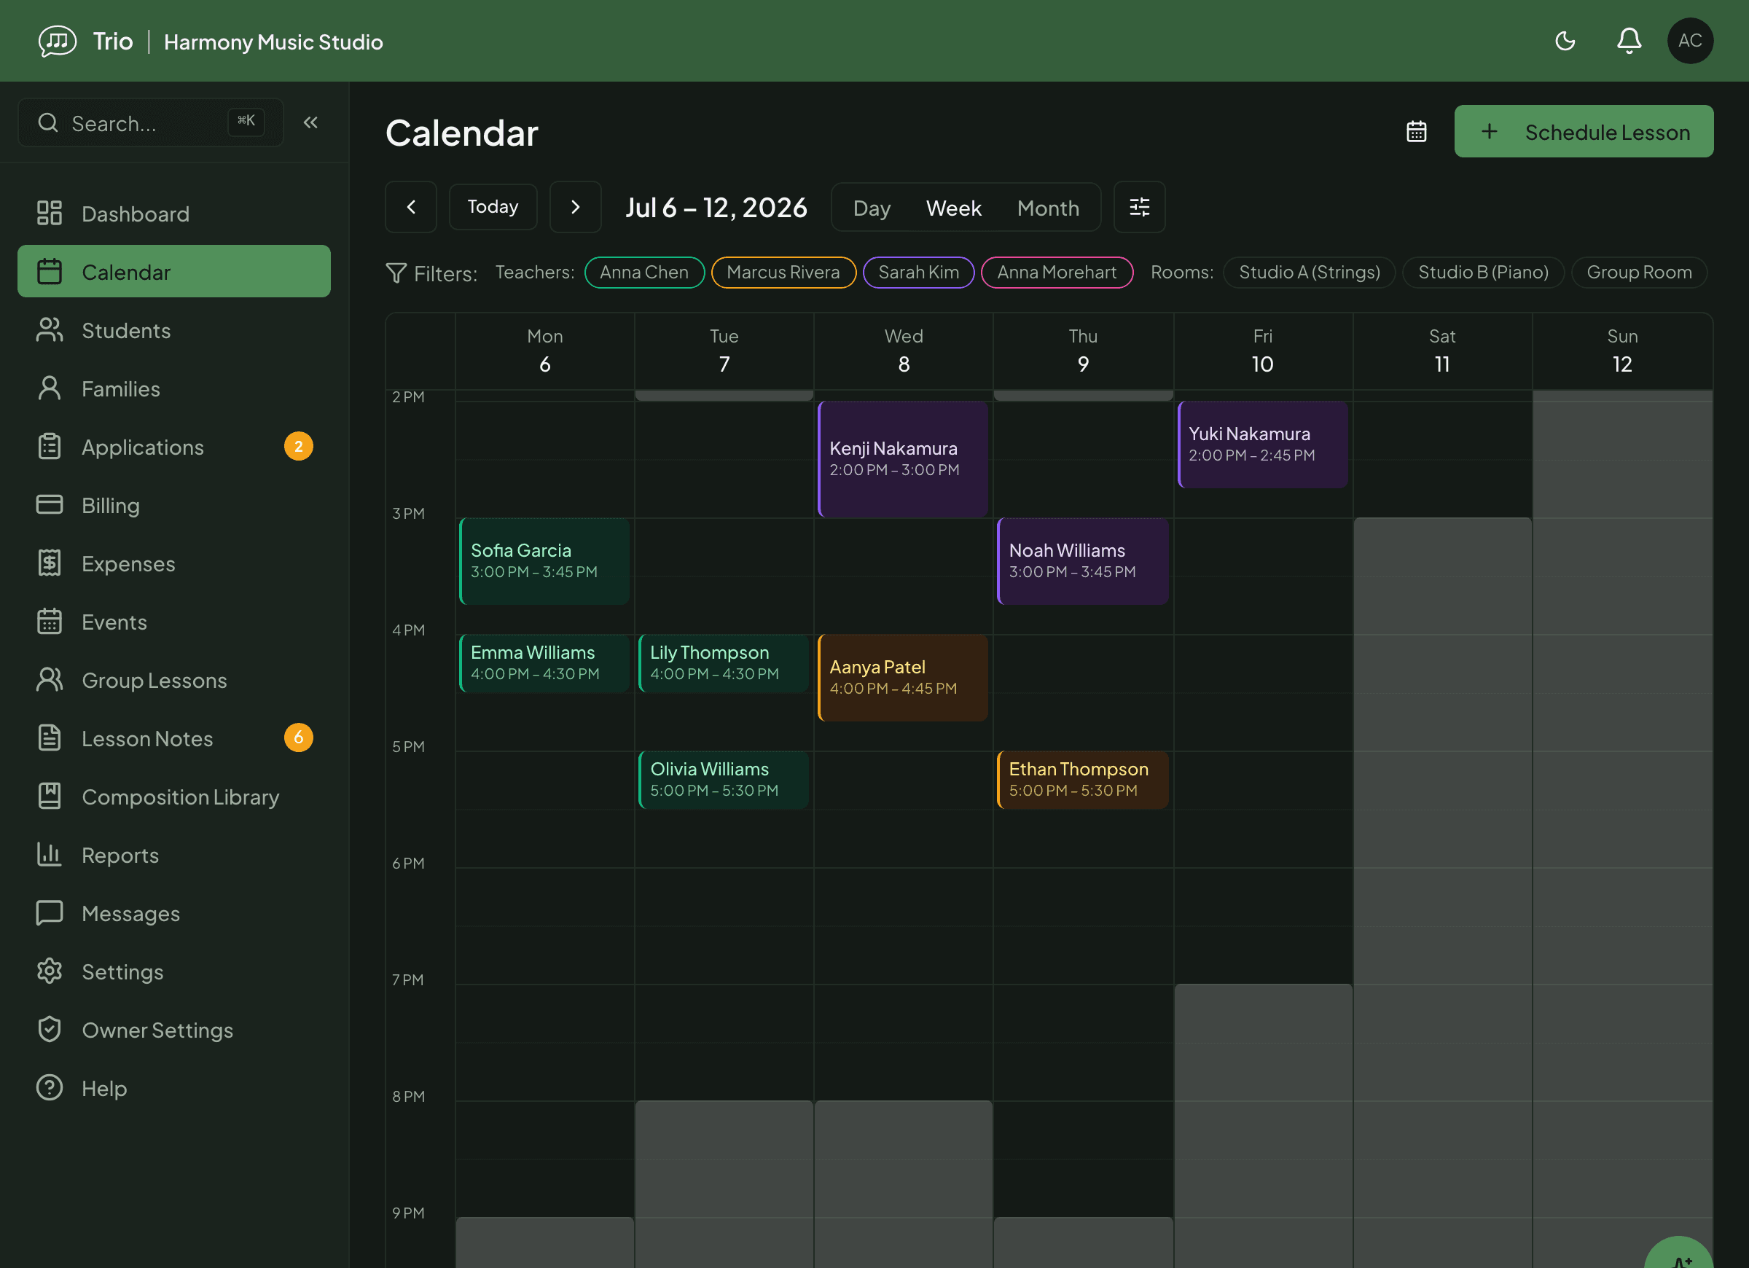Screen dimensions: 1749x1268
Task: Open notifications bell
Action: (1629, 41)
